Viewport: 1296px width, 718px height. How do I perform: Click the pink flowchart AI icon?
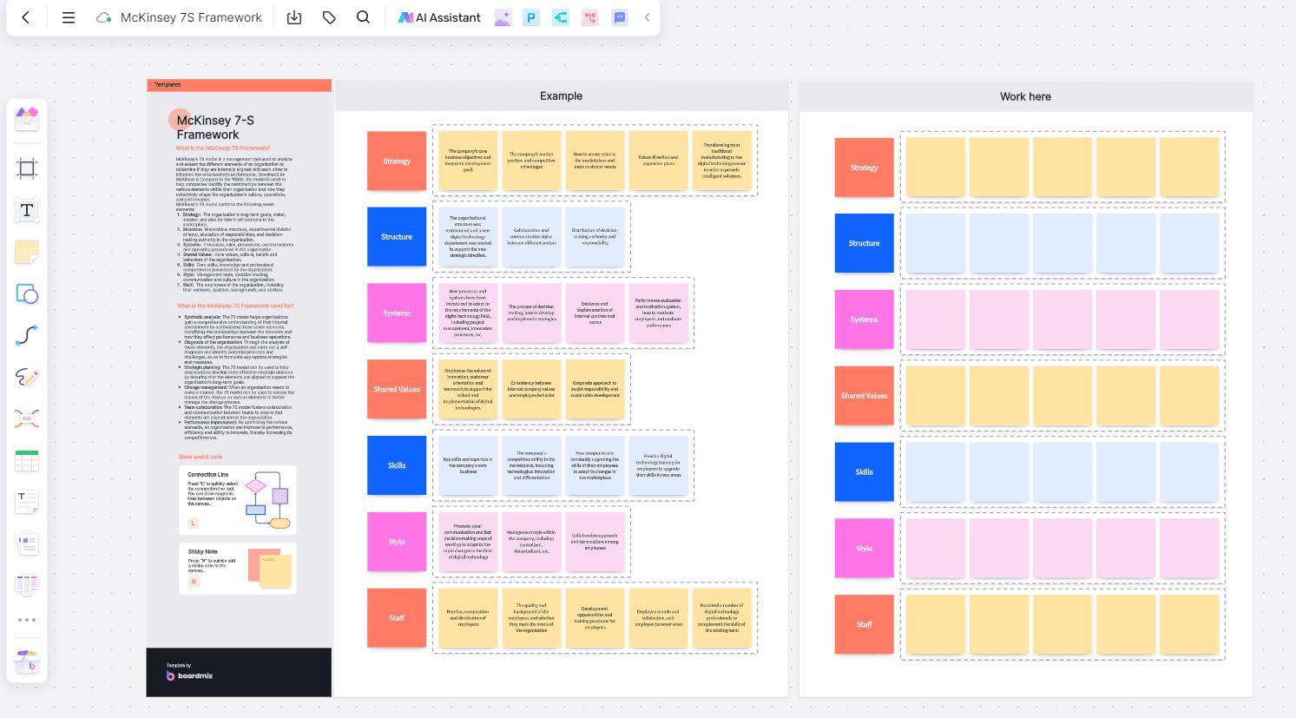click(590, 17)
